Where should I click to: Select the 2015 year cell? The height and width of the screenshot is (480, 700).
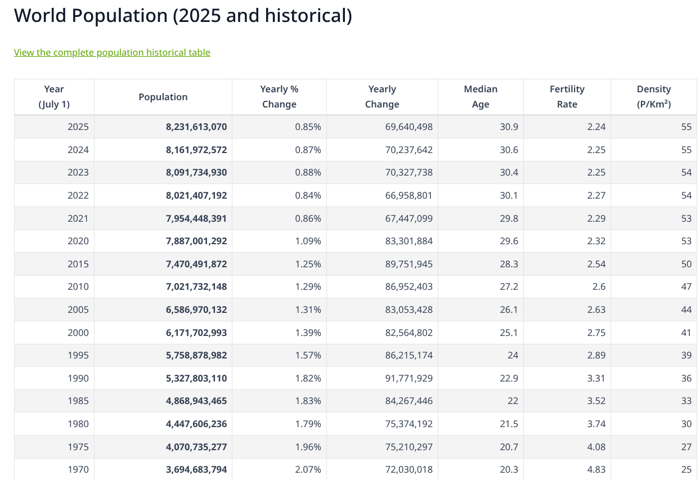click(x=54, y=264)
